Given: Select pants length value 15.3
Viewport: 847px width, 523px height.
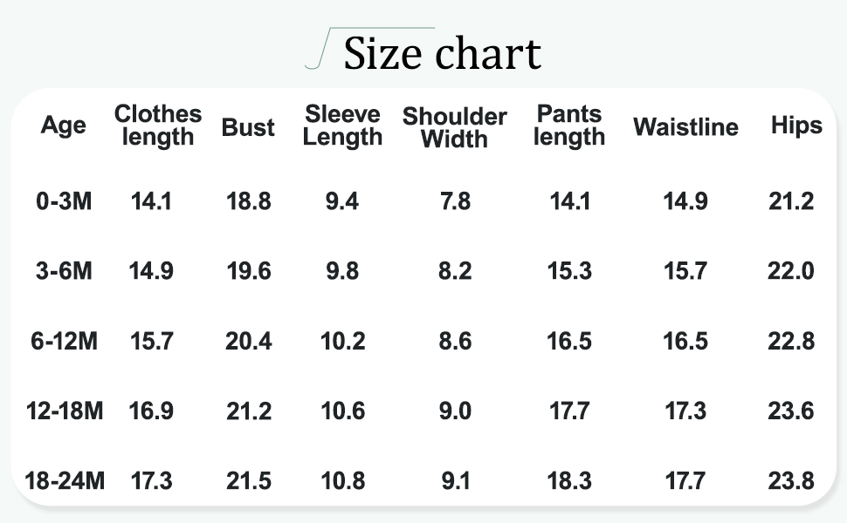Looking at the screenshot, I should pos(568,271).
